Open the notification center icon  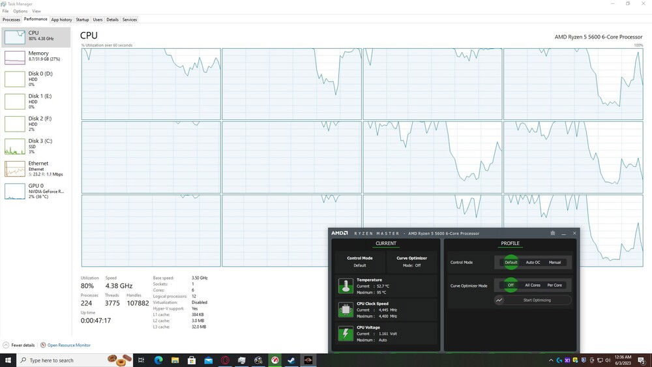pos(642,360)
